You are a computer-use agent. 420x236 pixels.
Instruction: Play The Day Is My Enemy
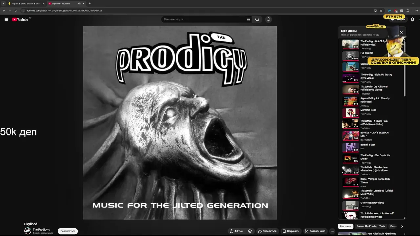click(x=372, y=159)
